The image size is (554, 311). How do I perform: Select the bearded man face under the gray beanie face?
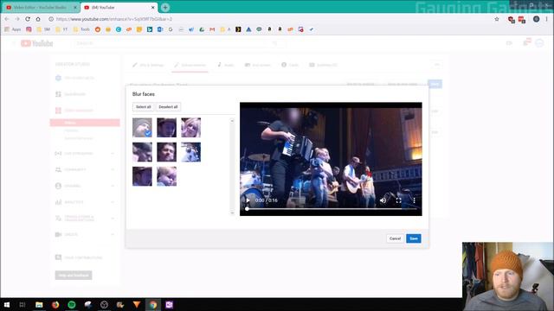[x=142, y=152]
